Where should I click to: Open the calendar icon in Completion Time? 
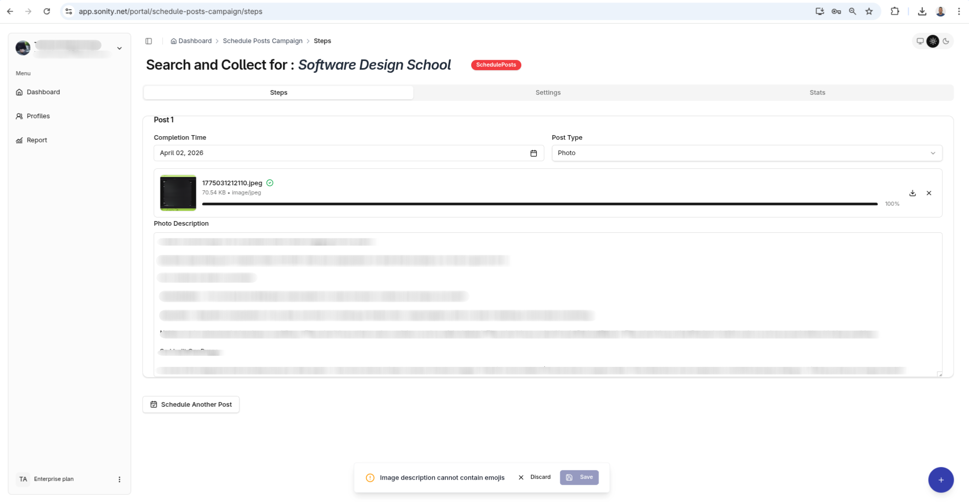click(x=534, y=153)
